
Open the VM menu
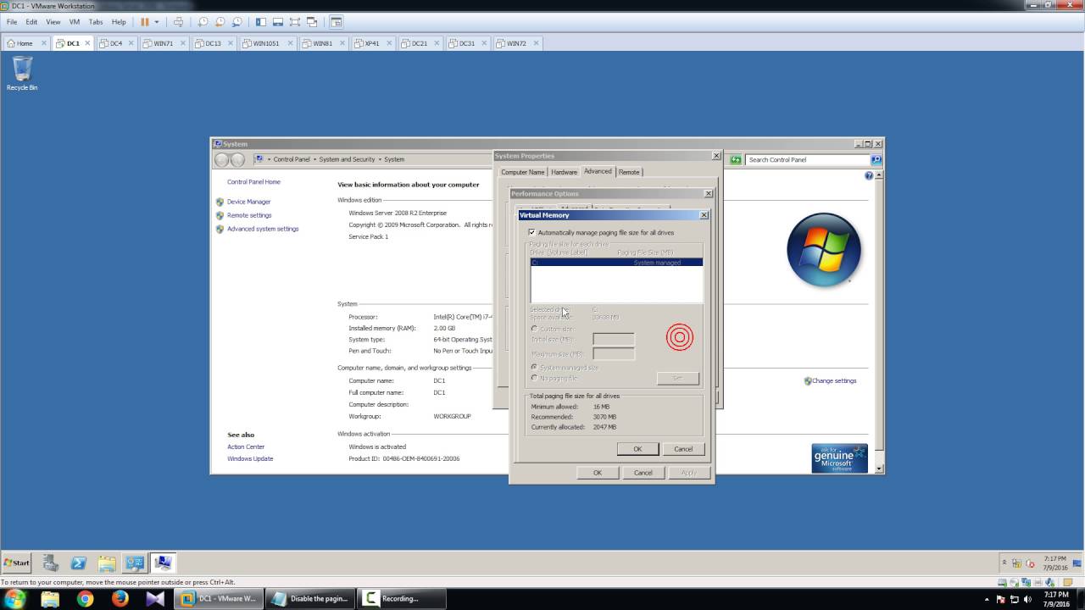(x=74, y=22)
